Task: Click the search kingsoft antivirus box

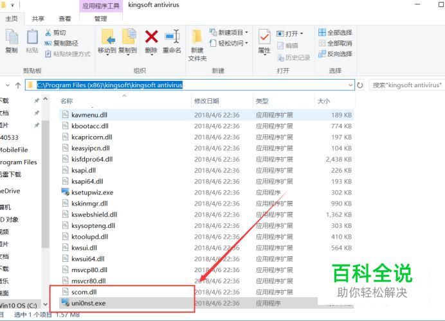Action: click(407, 85)
